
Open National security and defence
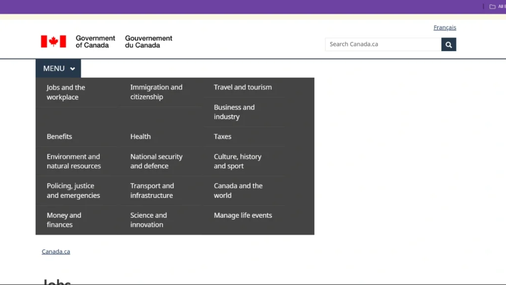(156, 161)
